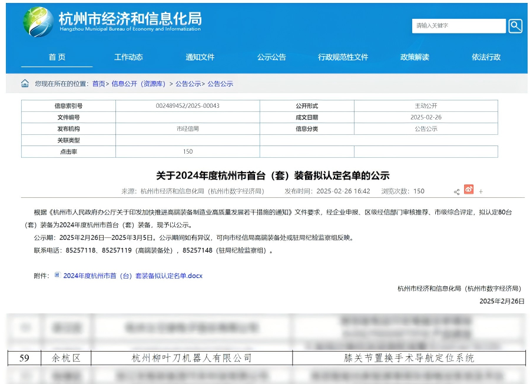Download 2024年度杭州市首（台）套装备拟认定名单.docx attachment
The image size is (530, 384).
point(132,275)
